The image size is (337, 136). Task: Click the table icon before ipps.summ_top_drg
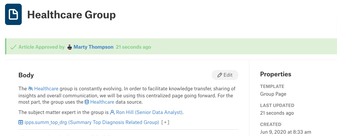pyautogui.click(x=21, y=123)
